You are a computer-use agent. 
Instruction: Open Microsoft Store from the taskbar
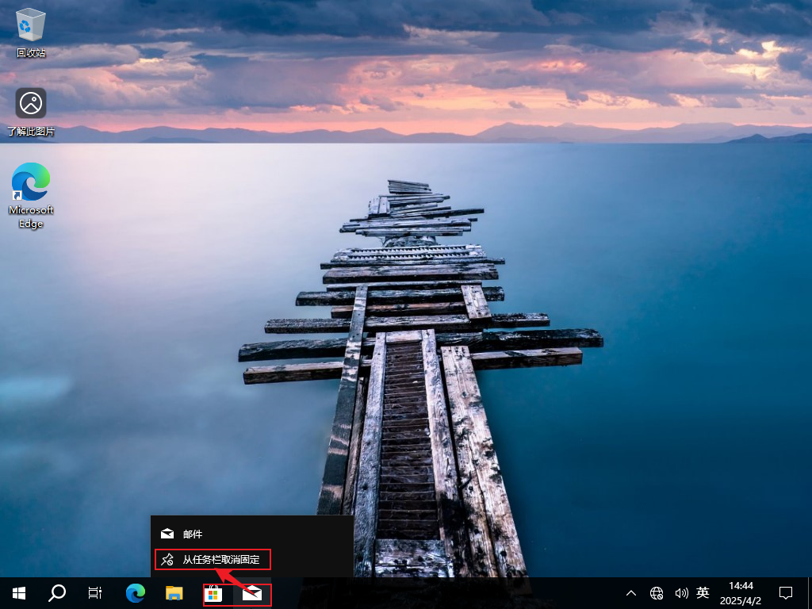point(213,593)
